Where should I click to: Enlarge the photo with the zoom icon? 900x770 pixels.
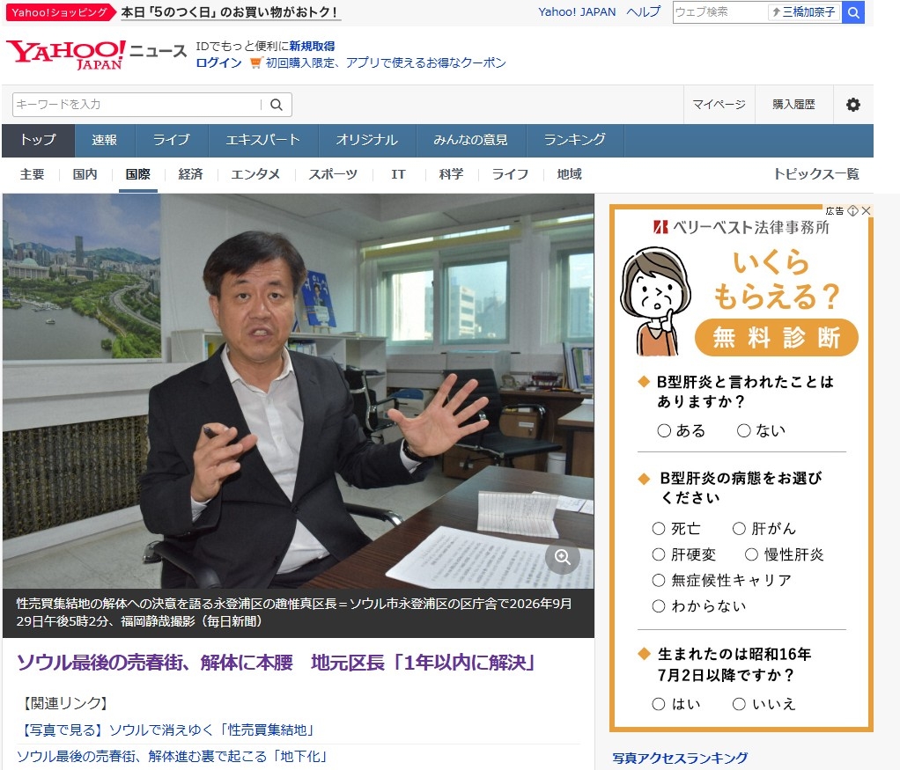[x=562, y=557]
